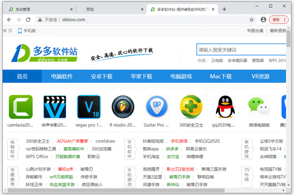Open the 网易云音乐 link
The image size is (294, 195).
[x=196, y=149]
